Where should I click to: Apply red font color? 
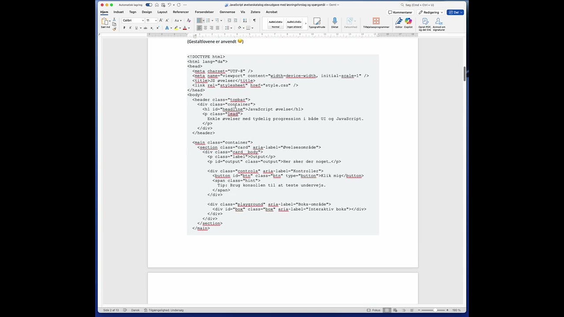(185, 28)
